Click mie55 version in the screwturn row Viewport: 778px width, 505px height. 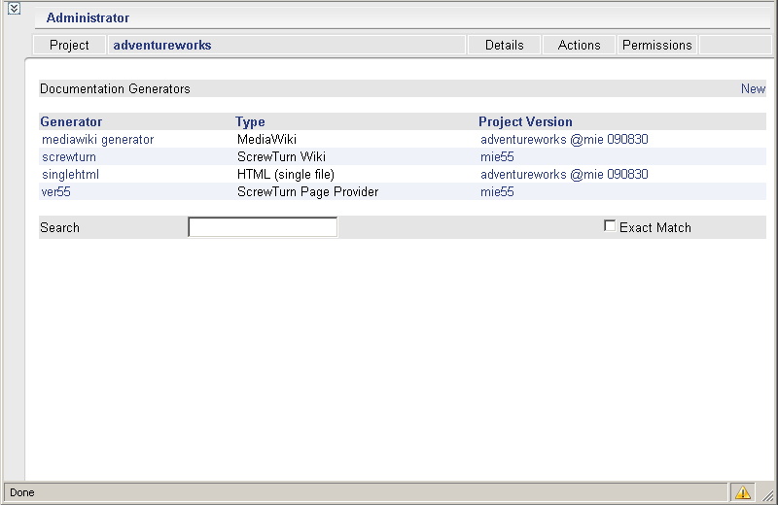pos(497,156)
